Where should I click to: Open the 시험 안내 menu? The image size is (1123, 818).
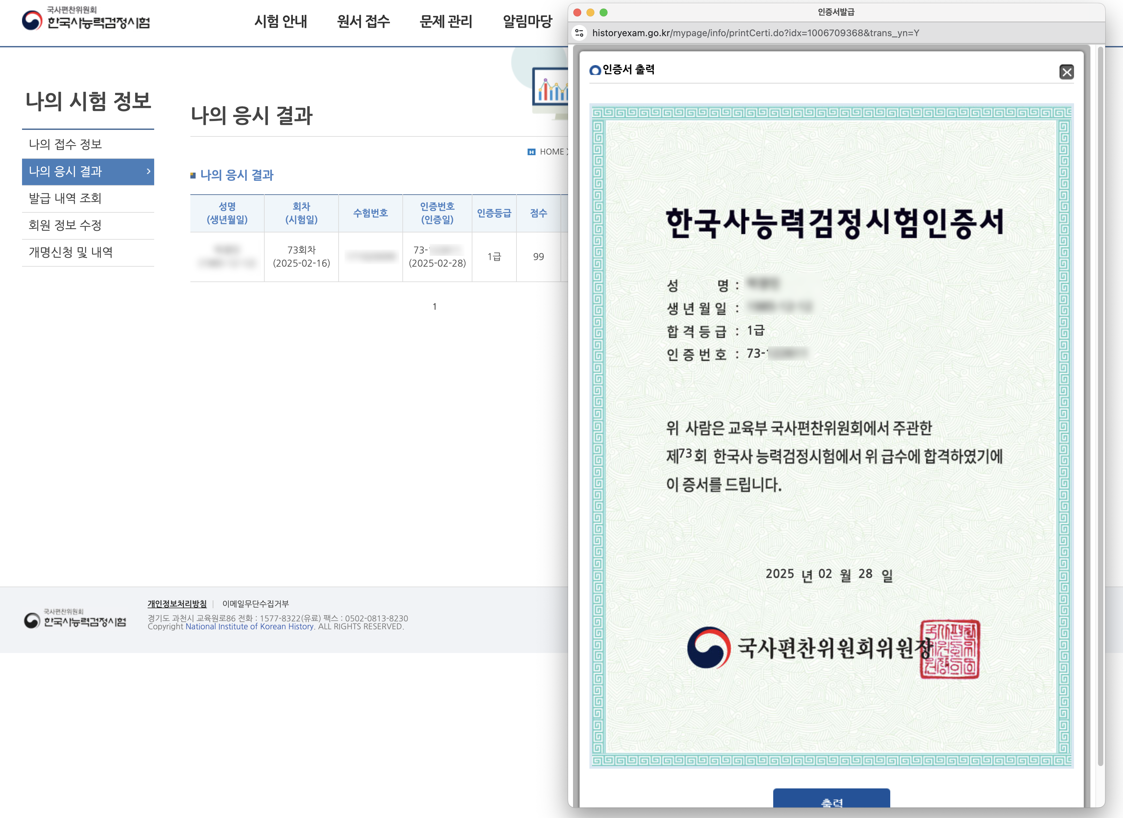click(281, 22)
